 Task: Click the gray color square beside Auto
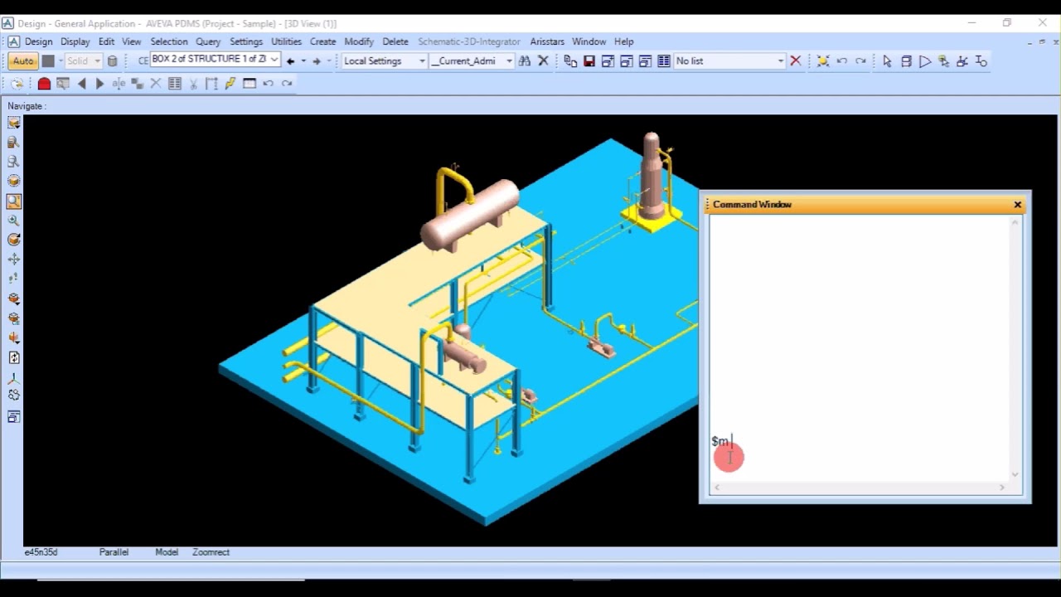tap(48, 61)
